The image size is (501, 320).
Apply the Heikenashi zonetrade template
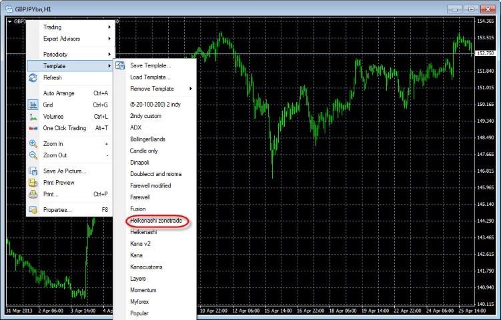point(156,221)
